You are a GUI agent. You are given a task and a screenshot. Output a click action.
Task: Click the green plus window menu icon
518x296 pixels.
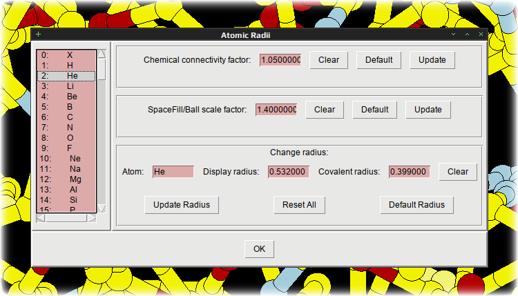[38, 34]
